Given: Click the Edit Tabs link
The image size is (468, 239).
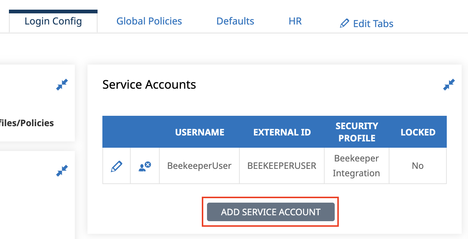Looking at the screenshot, I should tap(373, 23).
